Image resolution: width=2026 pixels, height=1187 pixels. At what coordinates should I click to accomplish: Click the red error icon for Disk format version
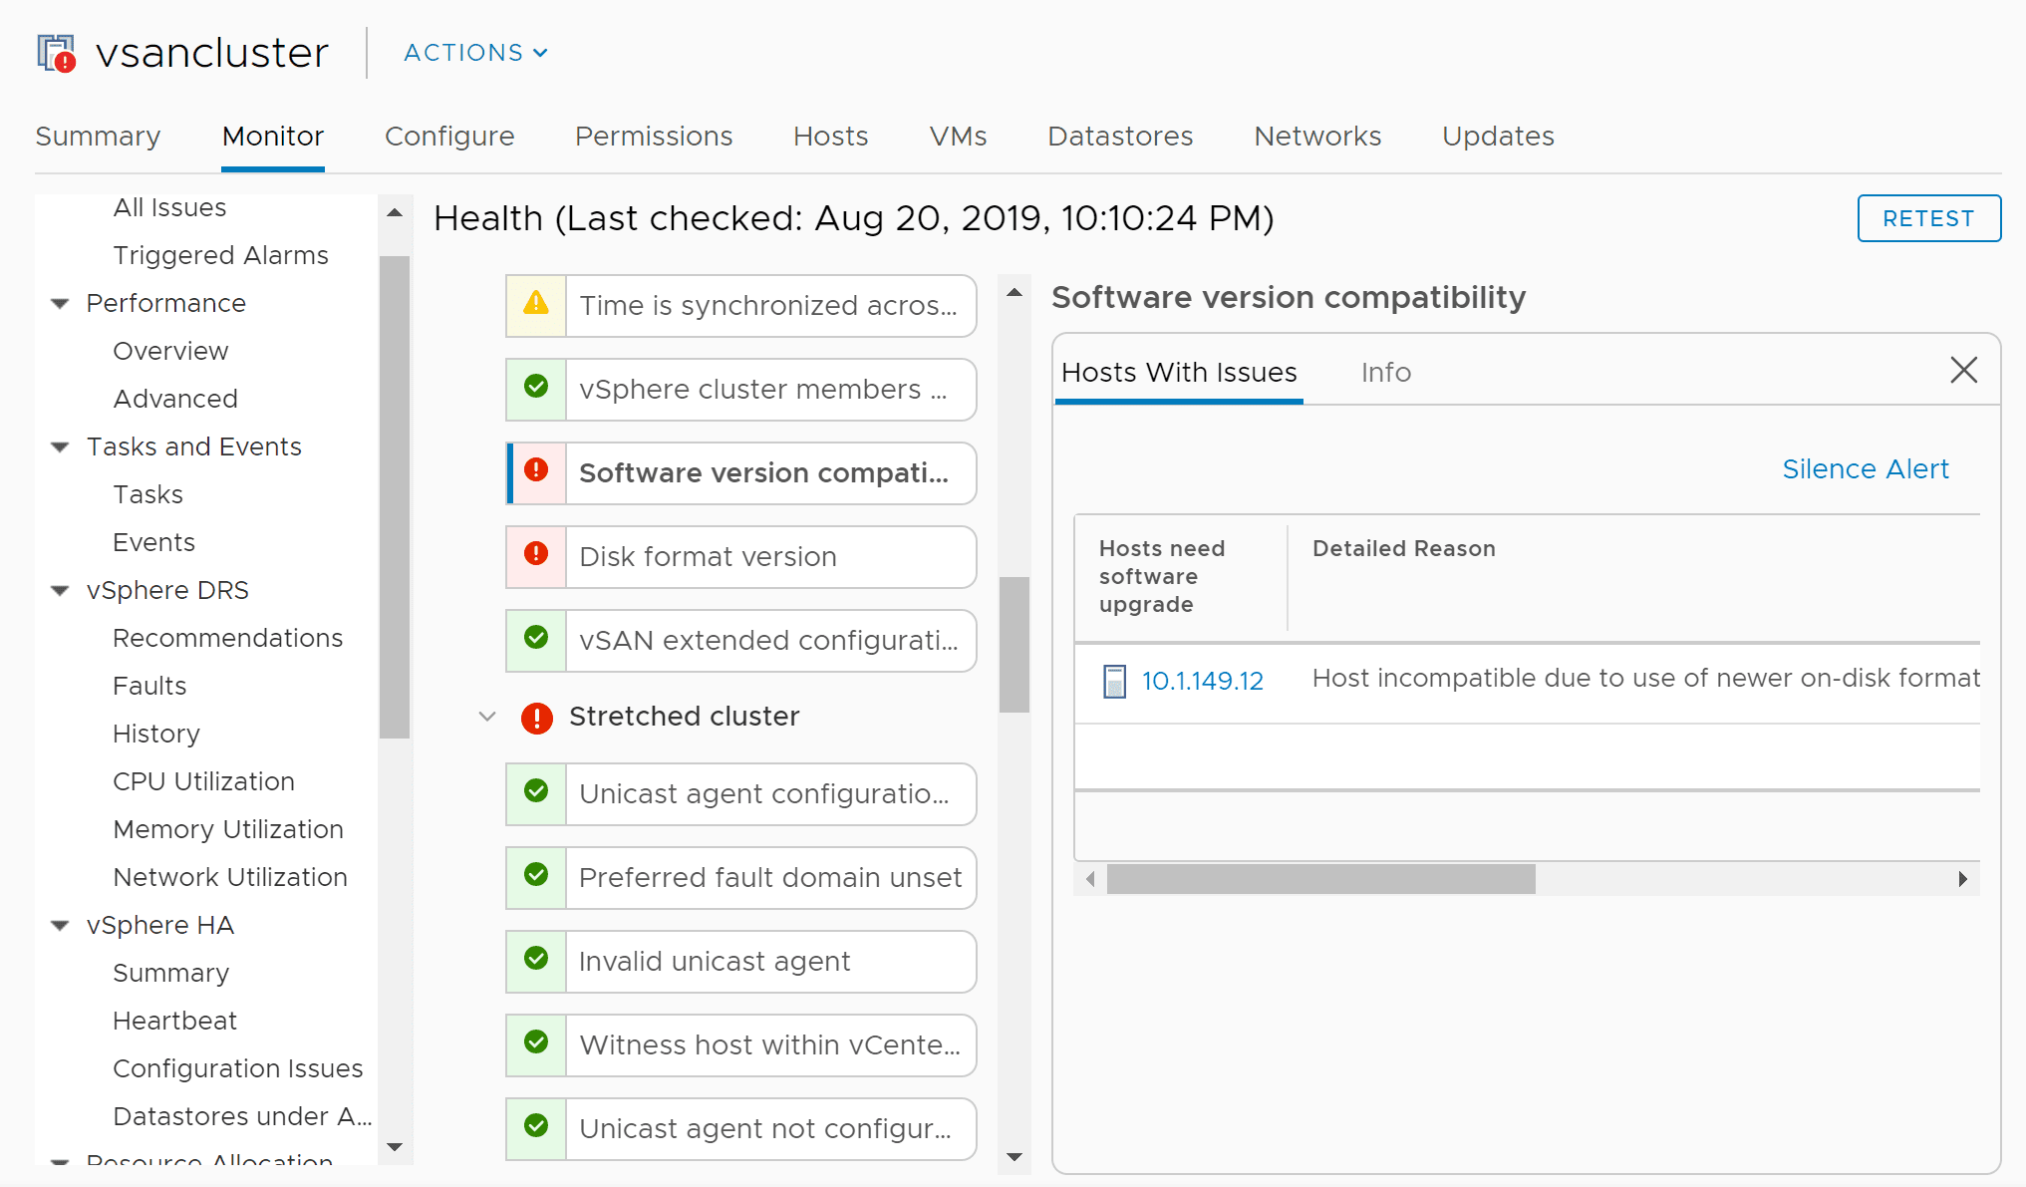[x=536, y=555]
